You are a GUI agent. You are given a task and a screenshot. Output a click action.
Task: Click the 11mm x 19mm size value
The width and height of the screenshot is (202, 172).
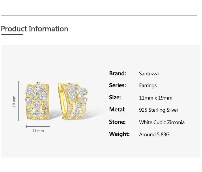coord(156,98)
